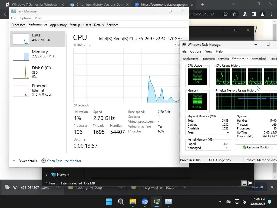This screenshot has width=277, height=208.
Task: Switch to details view in Explorer
Action: coord(244,183)
